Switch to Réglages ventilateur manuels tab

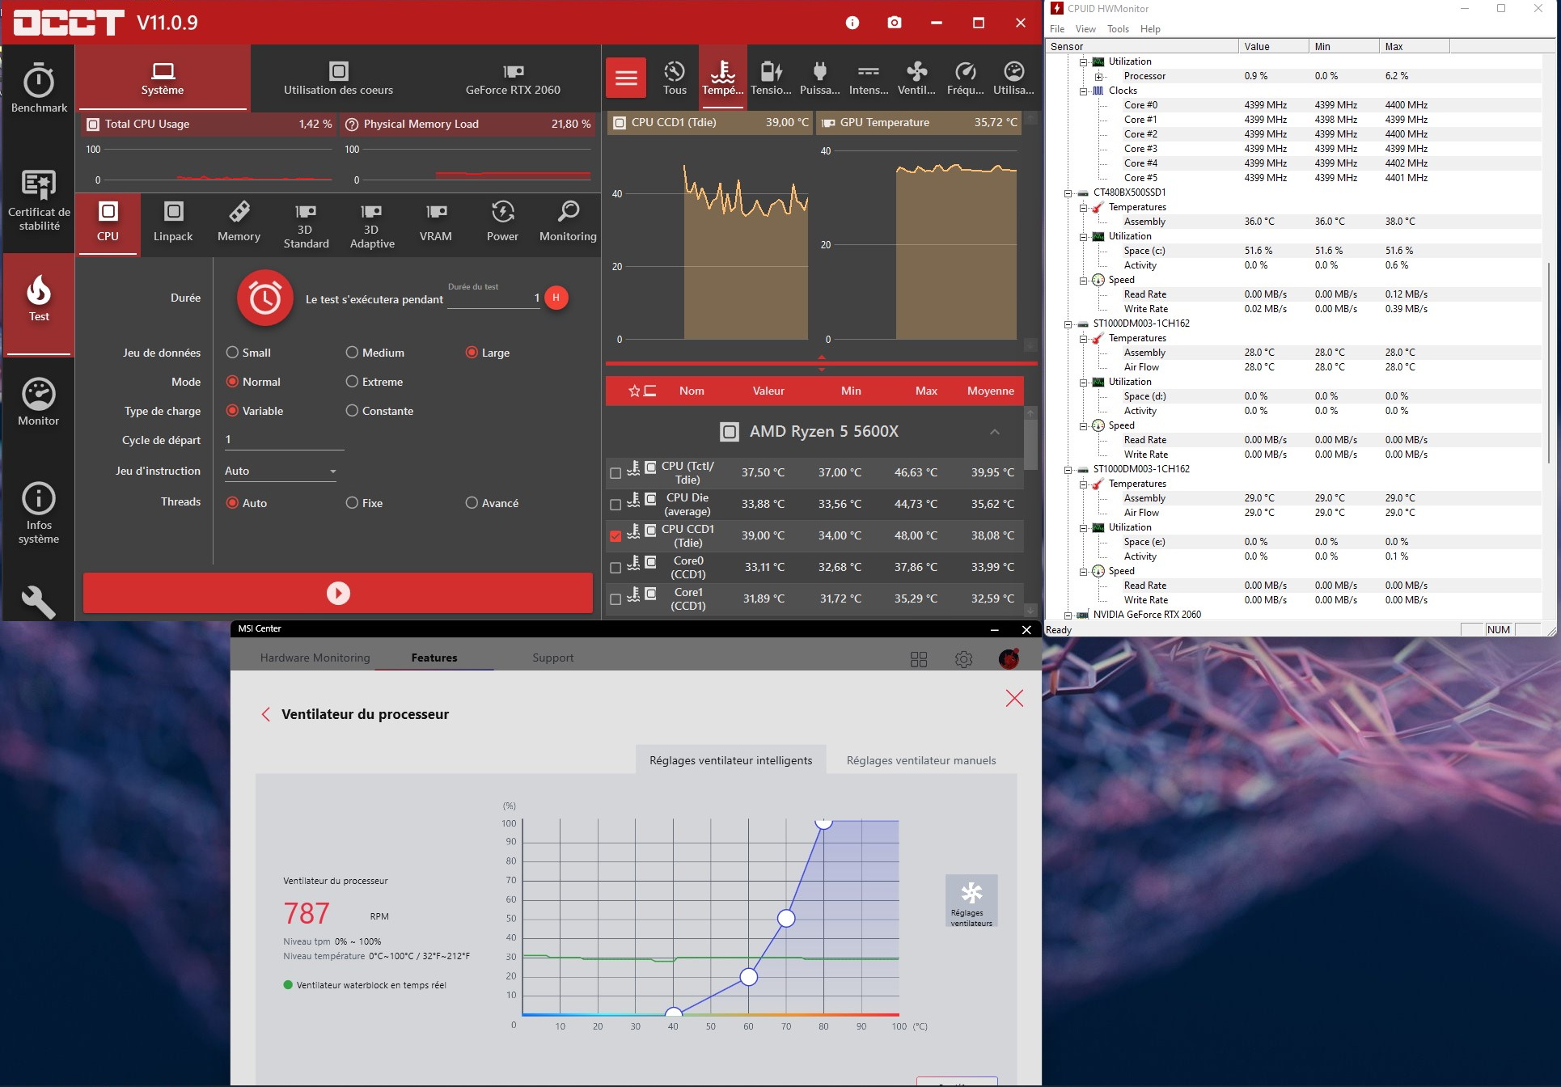tap(920, 760)
